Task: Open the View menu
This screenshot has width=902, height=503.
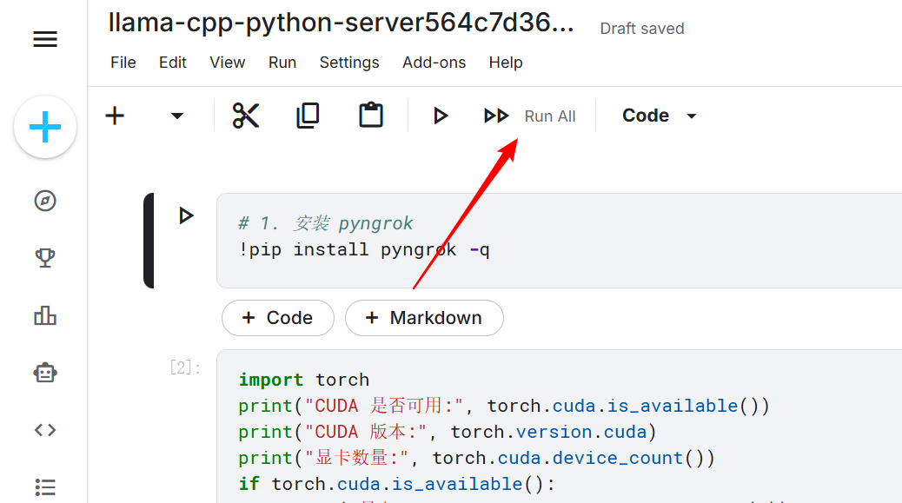Action: coord(227,62)
